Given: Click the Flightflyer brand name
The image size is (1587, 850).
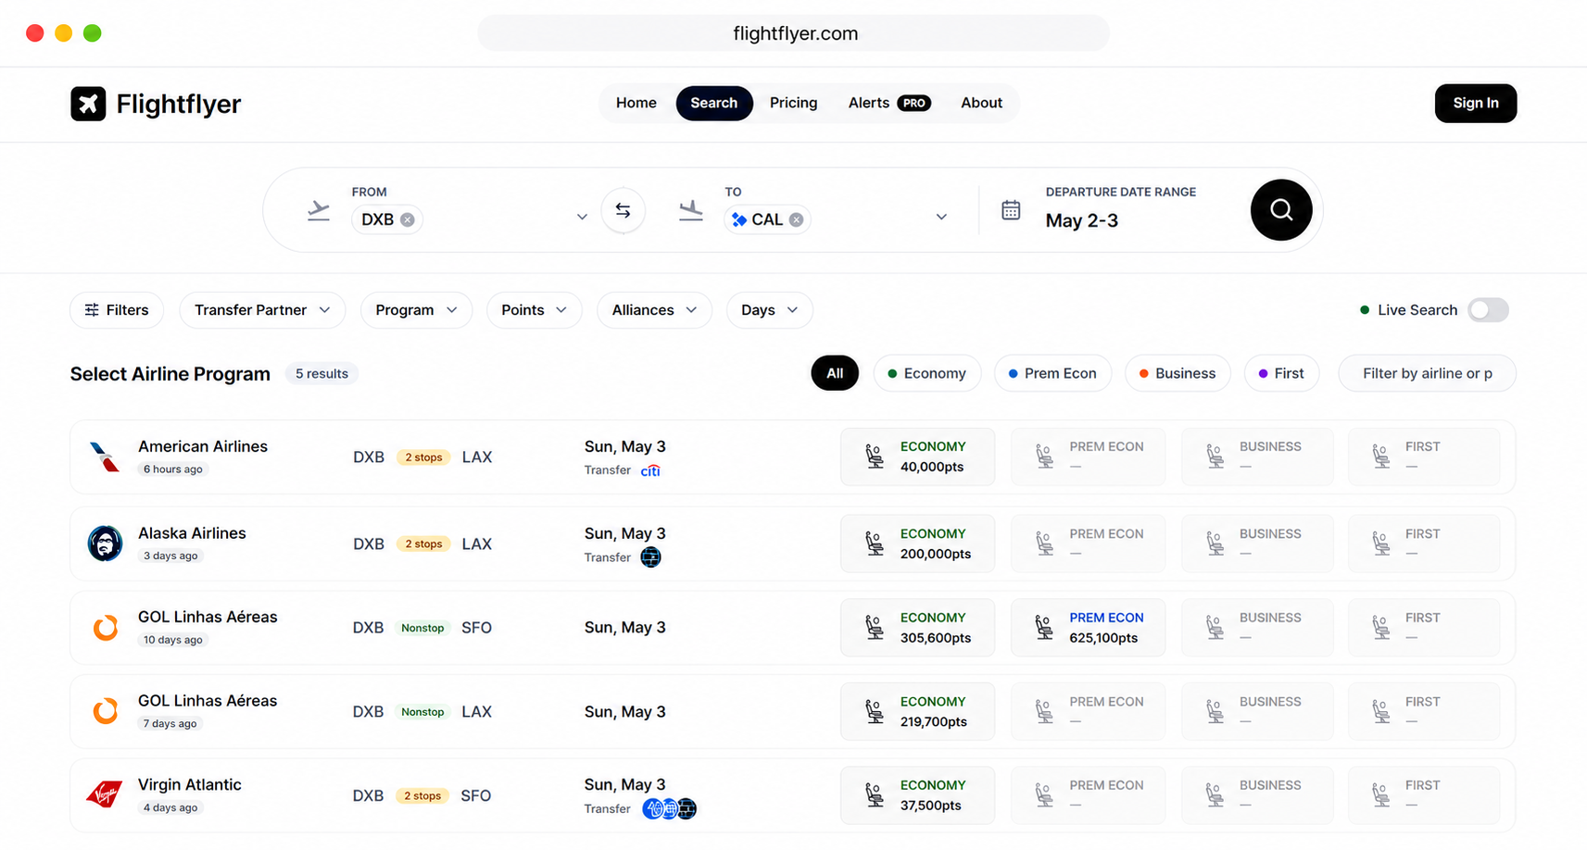Looking at the screenshot, I should 179,104.
